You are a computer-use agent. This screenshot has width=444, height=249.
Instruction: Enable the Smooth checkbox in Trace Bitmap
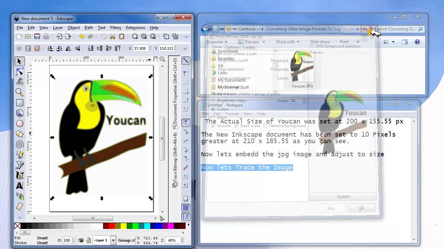tap(212, 126)
